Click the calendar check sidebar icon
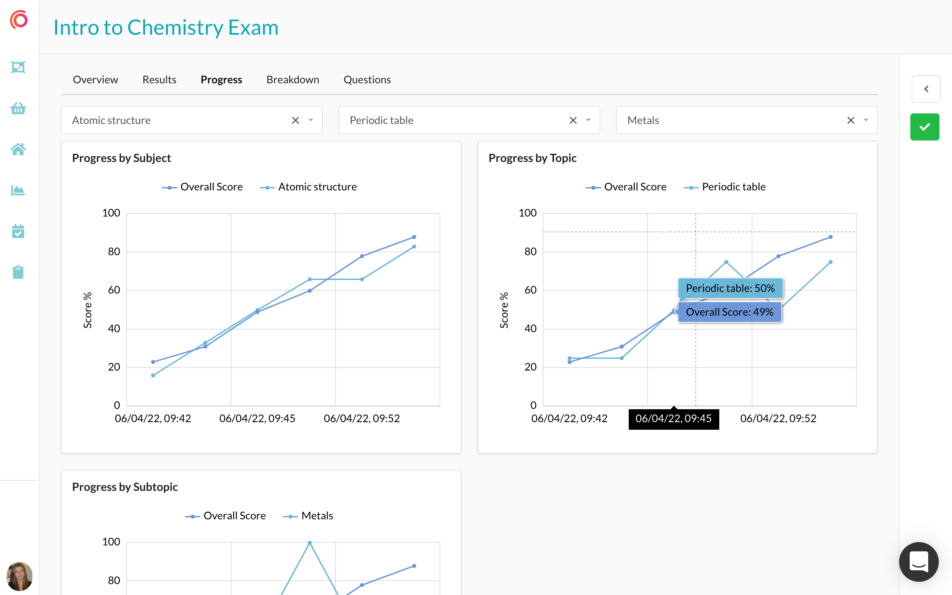 (x=18, y=231)
